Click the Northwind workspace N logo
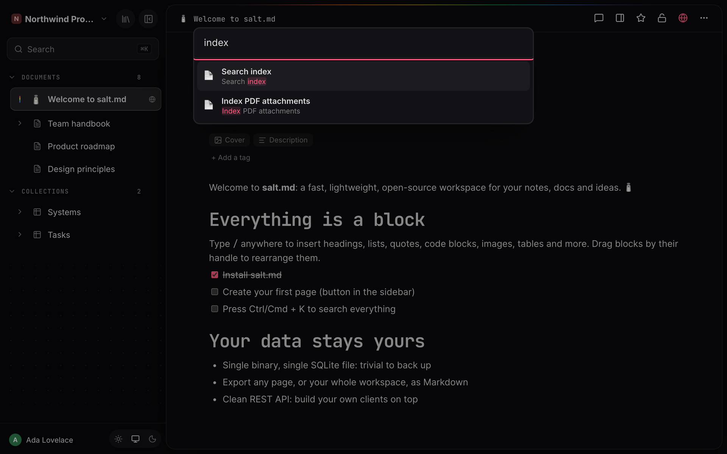The image size is (727, 454). [x=16, y=19]
